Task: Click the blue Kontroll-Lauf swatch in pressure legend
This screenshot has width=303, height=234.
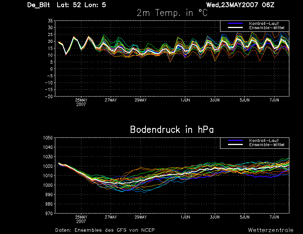Action: pos(235,140)
